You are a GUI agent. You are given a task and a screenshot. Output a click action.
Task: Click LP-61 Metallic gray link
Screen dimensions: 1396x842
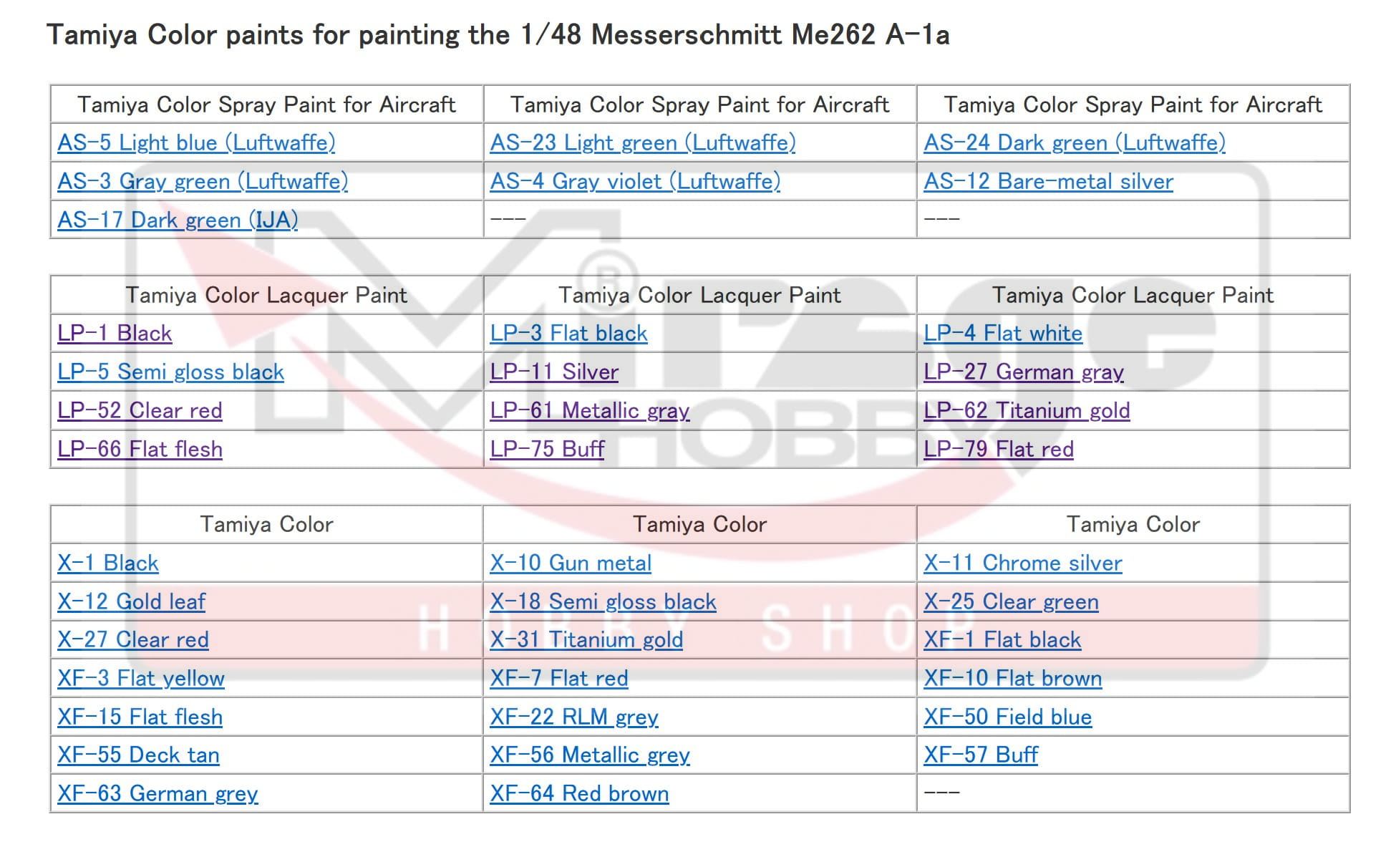(589, 411)
